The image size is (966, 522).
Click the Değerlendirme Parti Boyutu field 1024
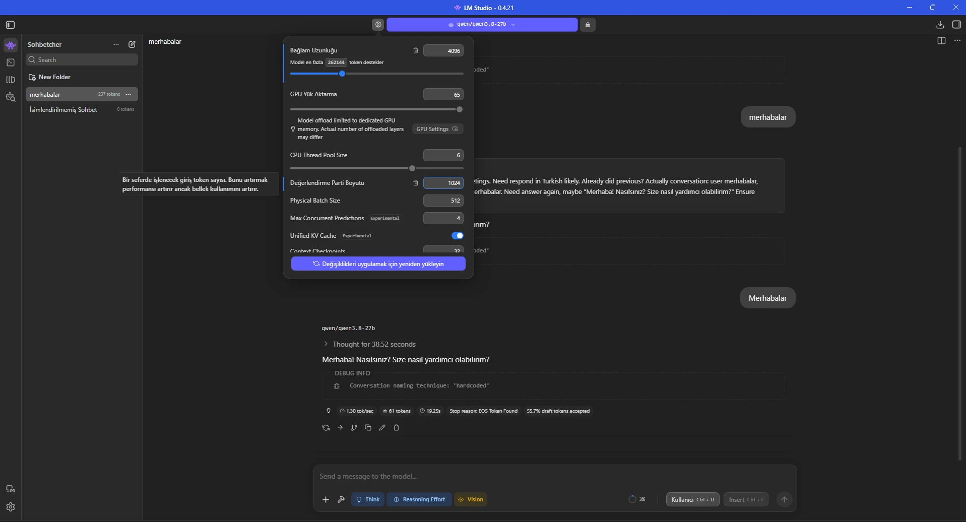(443, 183)
